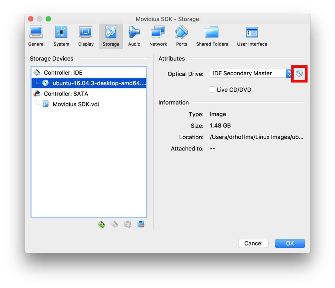The height and width of the screenshot is (288, 335).
Task: Click the OK button
Action: point(289,243)
